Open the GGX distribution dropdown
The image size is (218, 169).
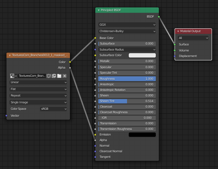pyautogui.click(x=127, y=24)
